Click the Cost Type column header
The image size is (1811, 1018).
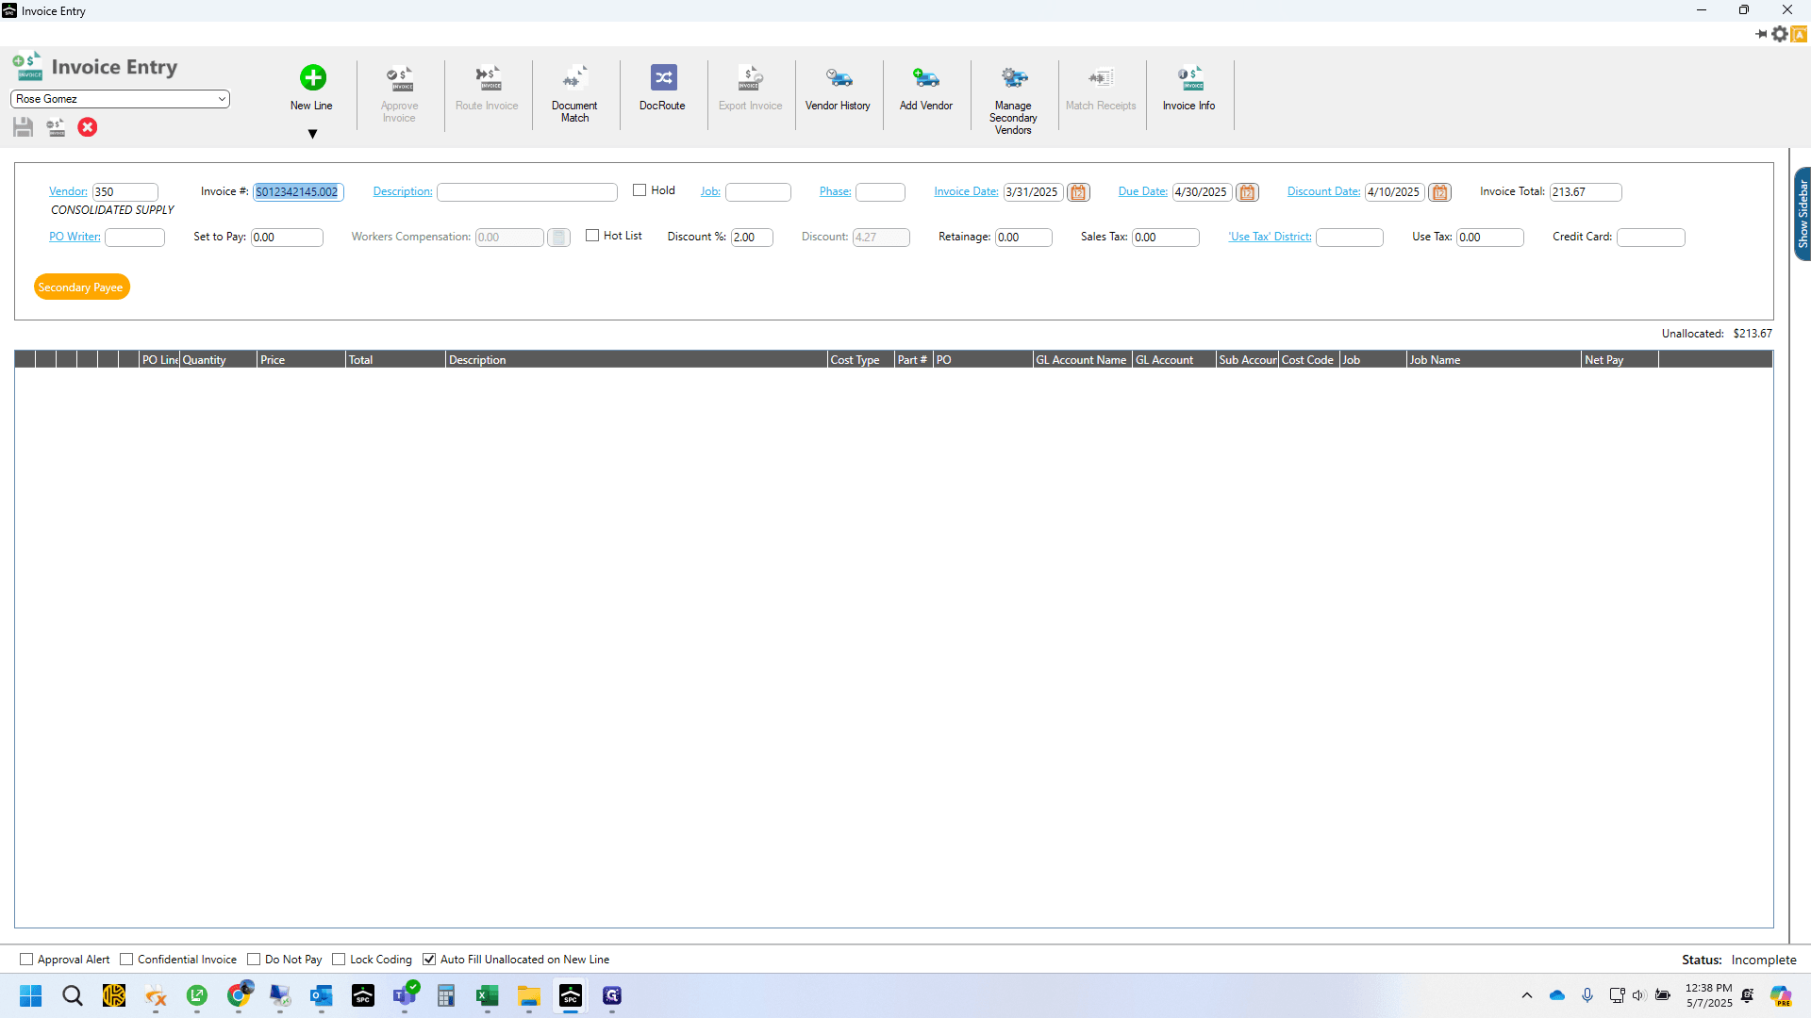tap(860, 360)
